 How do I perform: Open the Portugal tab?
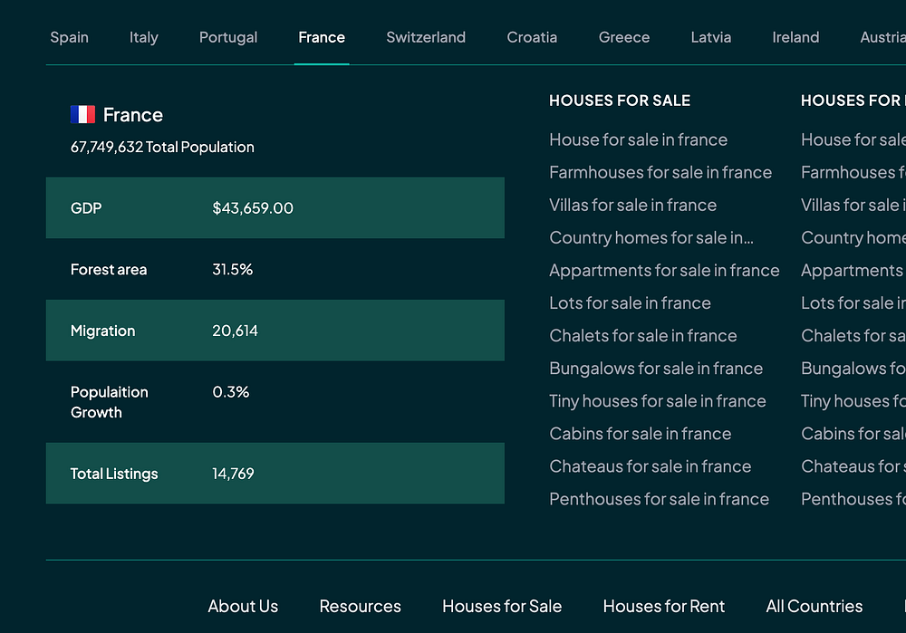228,37
